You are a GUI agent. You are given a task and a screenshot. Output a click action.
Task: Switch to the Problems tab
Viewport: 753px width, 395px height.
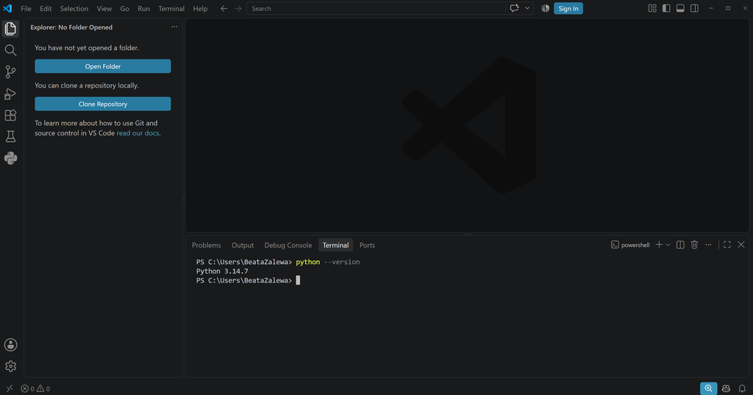click(207, 245)
